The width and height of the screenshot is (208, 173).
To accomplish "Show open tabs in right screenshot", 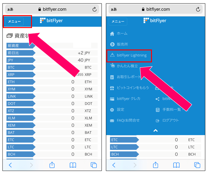I will (197, 165).
